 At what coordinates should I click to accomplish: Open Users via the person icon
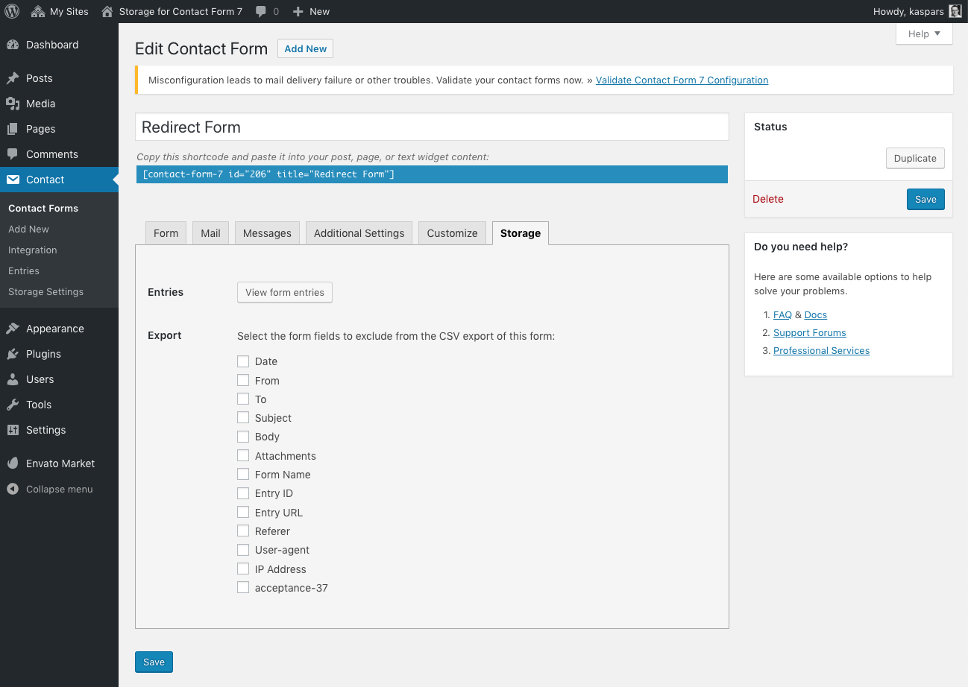point(13,379)
